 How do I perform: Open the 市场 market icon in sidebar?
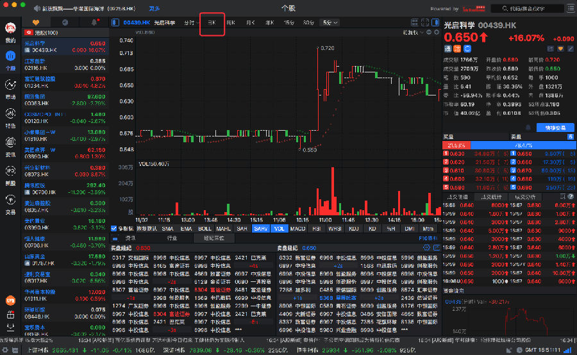pyautogui.click(x=10, y=85)
